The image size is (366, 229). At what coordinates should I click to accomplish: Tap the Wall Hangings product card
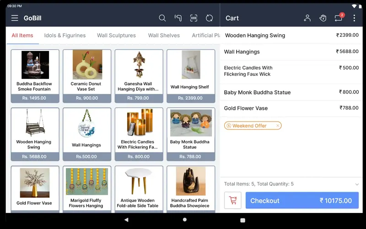pos(87,134)
